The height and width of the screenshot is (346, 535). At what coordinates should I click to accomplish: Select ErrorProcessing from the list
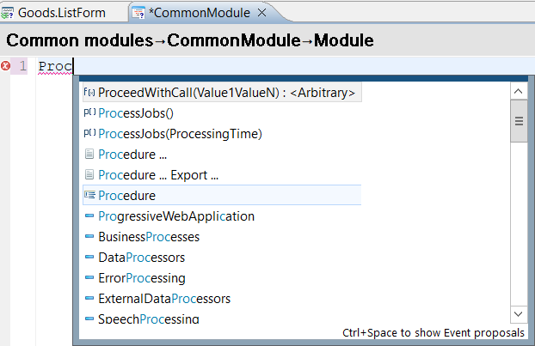click(x=142, y=278)
